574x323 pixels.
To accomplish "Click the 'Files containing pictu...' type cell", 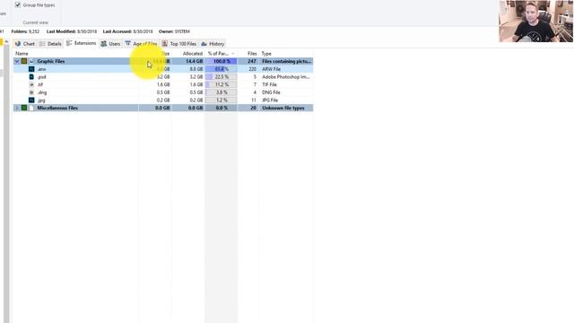I will [x=286, y=61].
